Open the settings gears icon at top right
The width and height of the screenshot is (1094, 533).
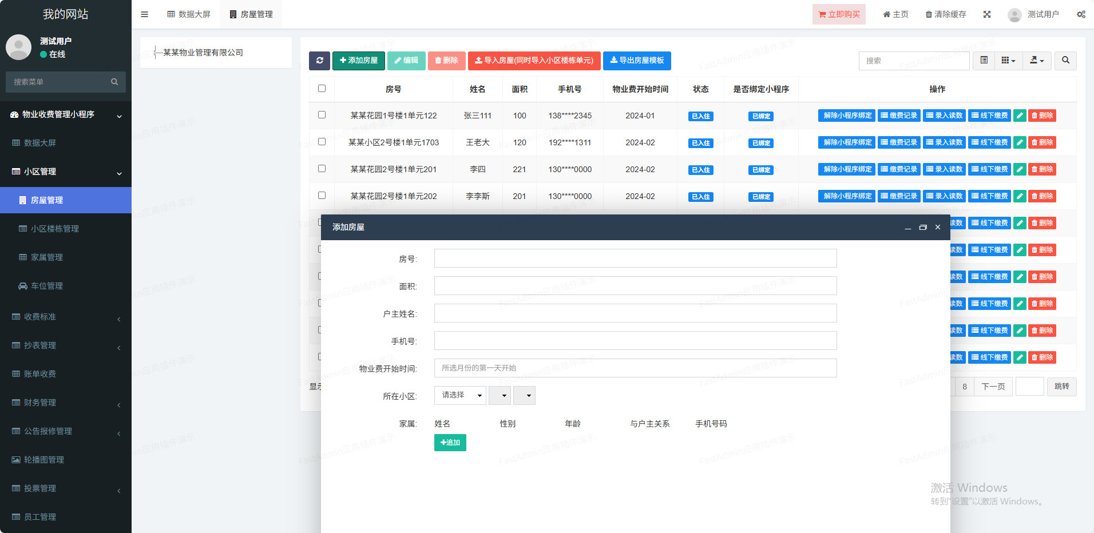1081,14
